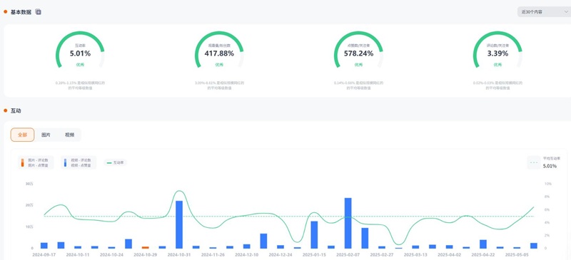The height and width of the screenshot is (260, 571).
Task: Switch to the 视频 tab
Action: coord(69,135)
